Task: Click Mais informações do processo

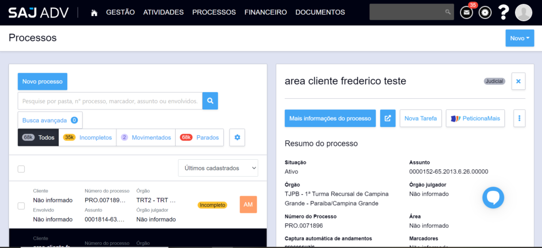Action: (x=330, y=118)
